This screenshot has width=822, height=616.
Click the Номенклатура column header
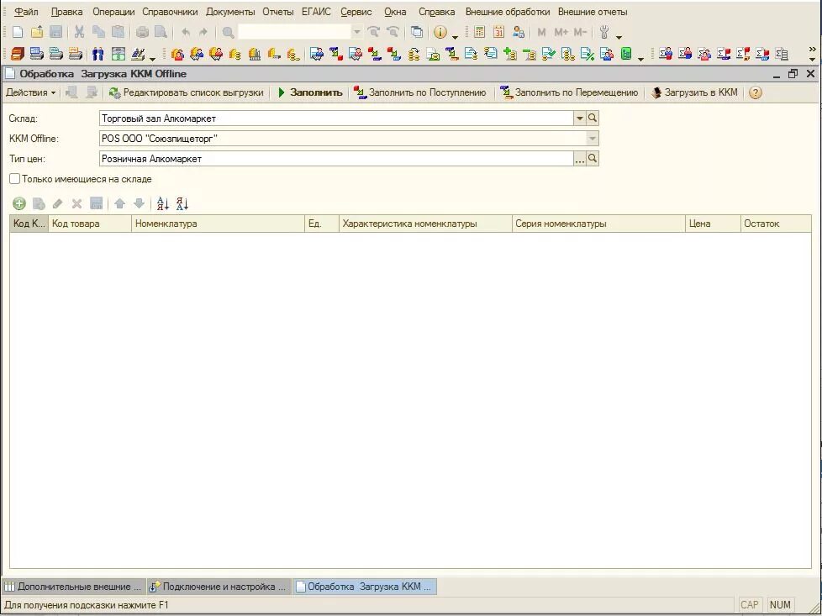click(x=218, y=224)
